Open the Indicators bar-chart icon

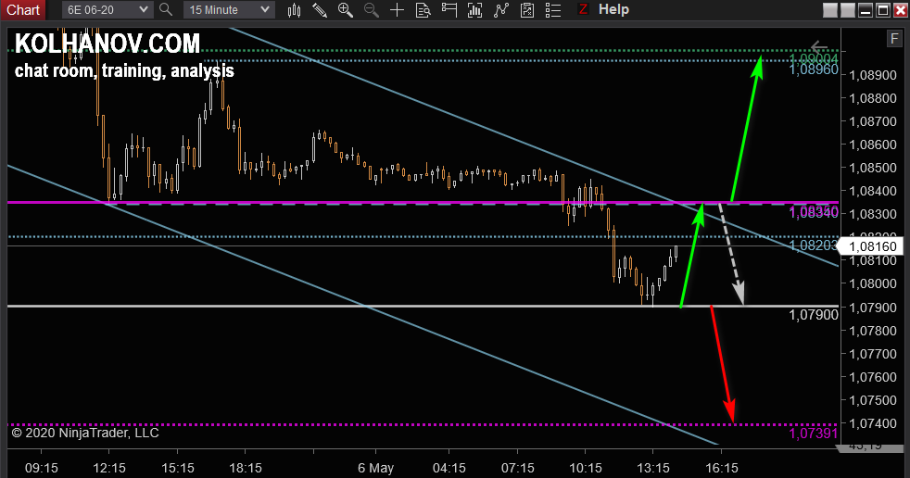pos(474,10)
